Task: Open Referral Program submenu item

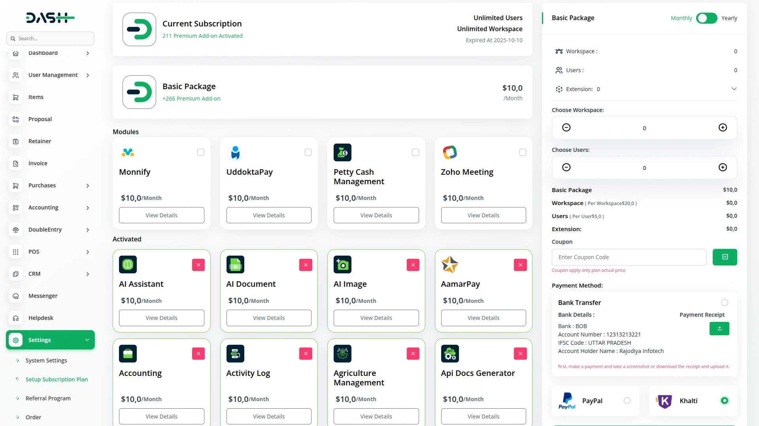Action: (48, 398)
